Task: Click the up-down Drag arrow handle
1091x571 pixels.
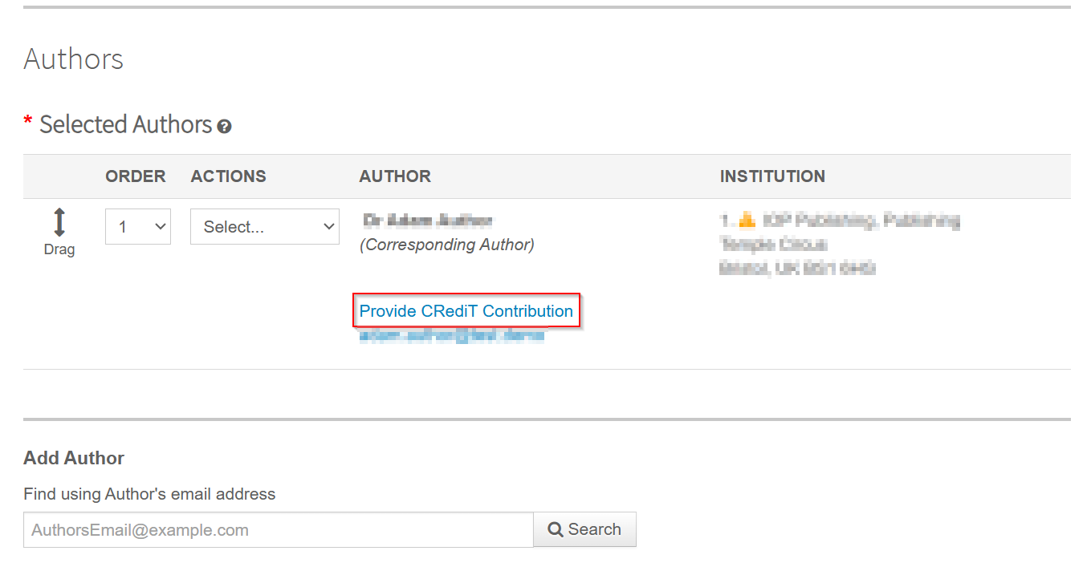Action: (59, 222)
